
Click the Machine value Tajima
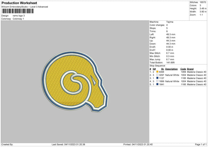coord(170,22)
